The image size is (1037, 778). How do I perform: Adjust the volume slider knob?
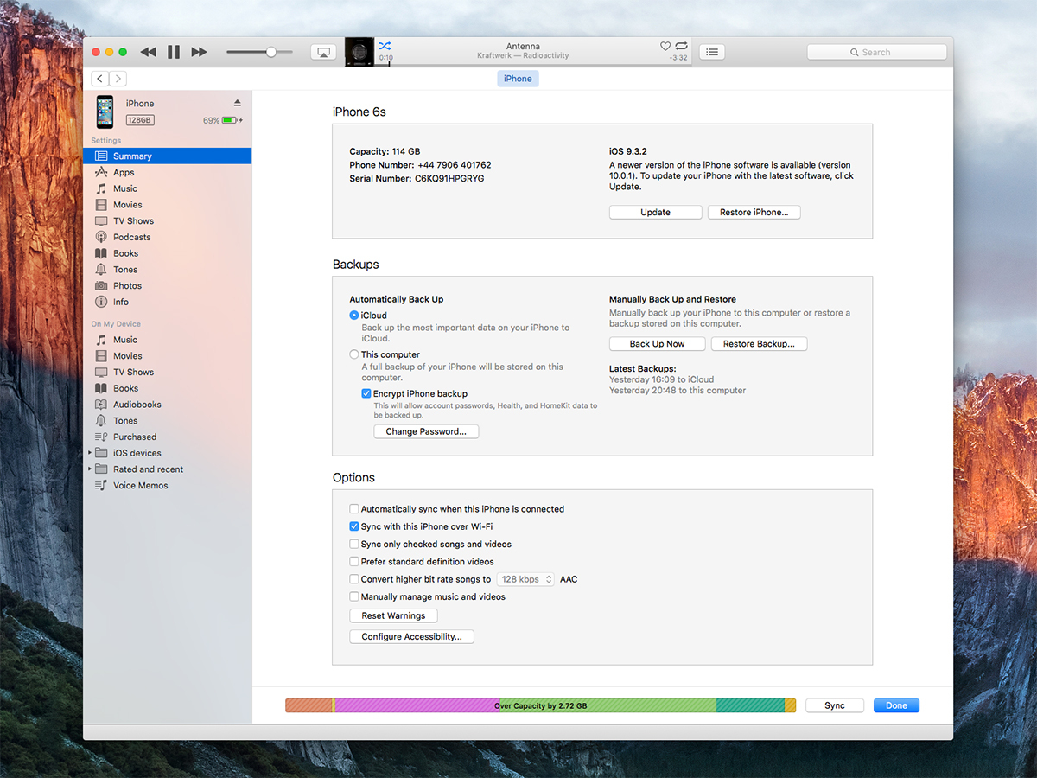click(x=270, y=52)
